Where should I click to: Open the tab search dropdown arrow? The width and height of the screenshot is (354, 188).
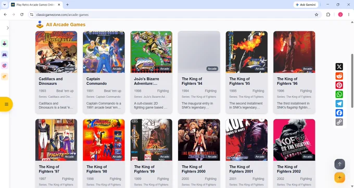click(x=5, y=5)
